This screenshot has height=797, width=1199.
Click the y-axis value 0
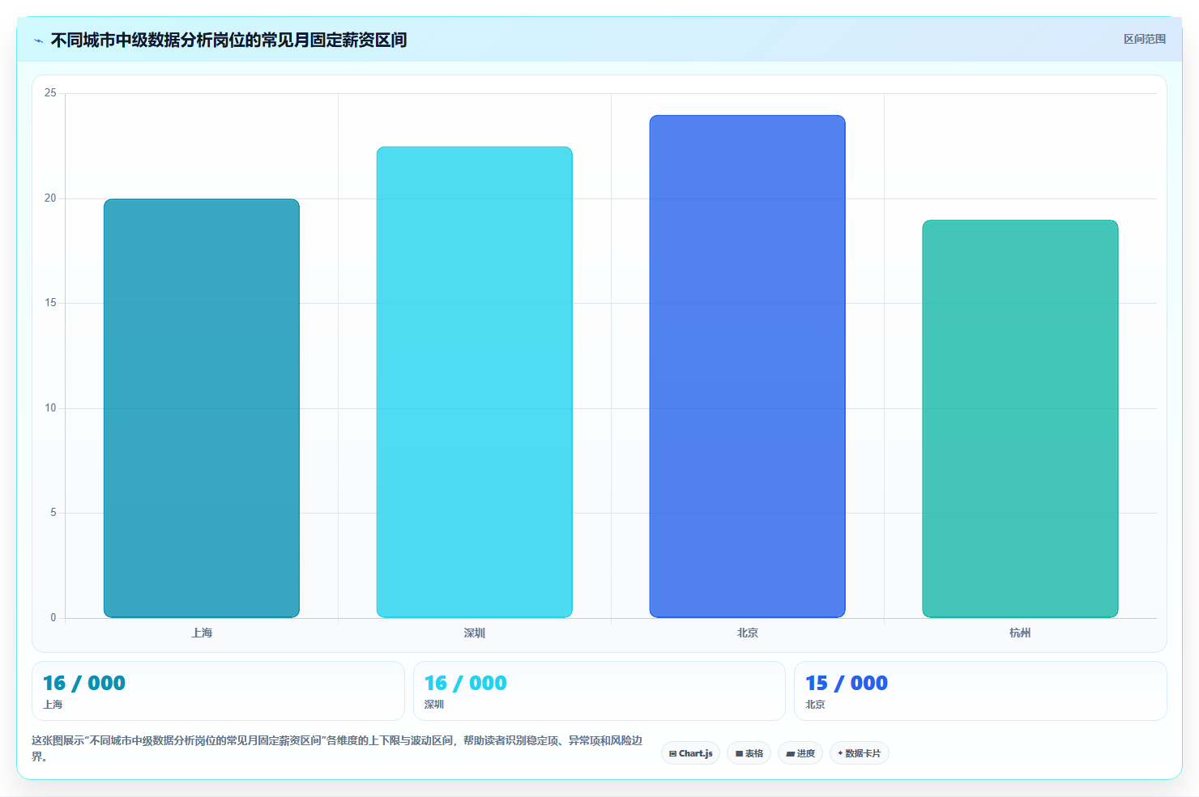click(x=53, y=618)
